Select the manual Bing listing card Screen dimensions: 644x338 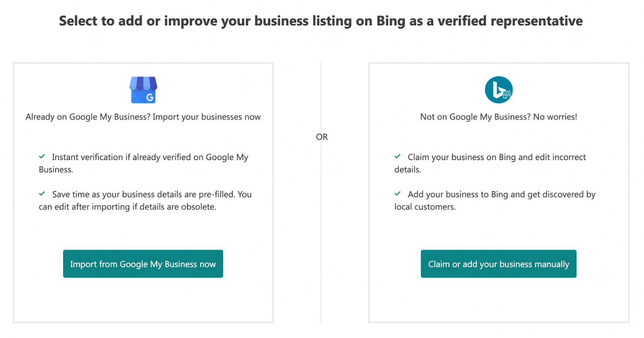tap(498, 192)
